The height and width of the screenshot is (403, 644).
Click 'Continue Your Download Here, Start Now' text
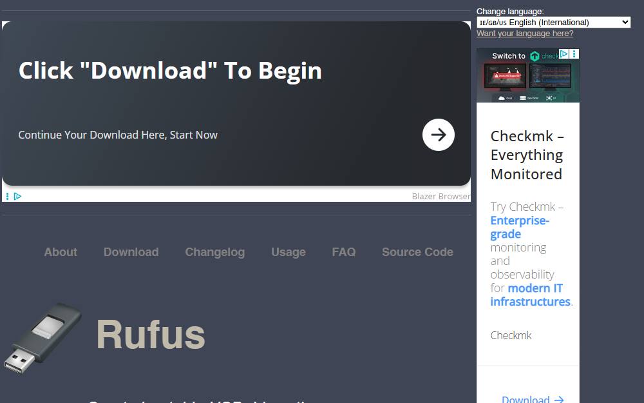[x=118, y=135]
